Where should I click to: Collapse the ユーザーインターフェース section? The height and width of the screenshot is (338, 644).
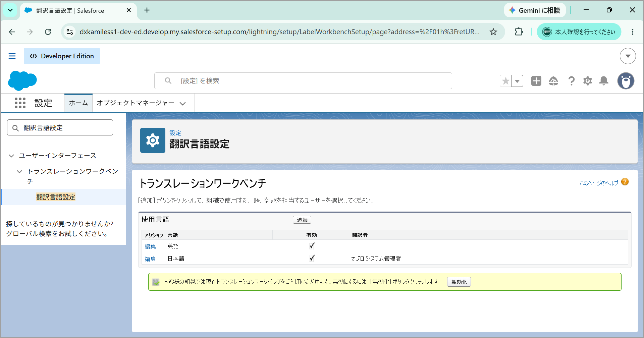pyautogui.click(x=11, y=156)
